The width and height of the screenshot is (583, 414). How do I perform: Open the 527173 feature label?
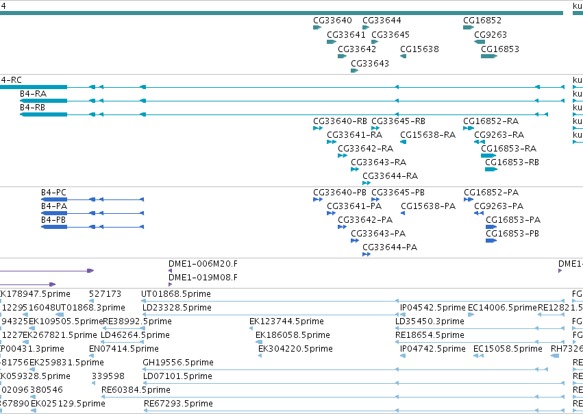tap(106, 294)
